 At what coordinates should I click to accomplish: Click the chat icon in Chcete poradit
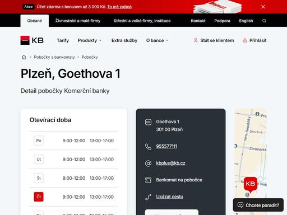click(x=240, y=205)
